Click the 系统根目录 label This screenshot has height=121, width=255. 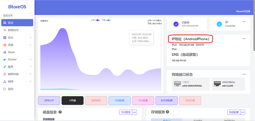(49, 119)
